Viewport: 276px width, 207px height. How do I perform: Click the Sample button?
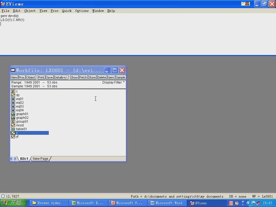(x=120, y=77)
